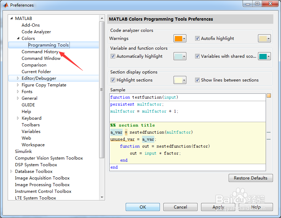Select the Toolbars preferences item
This screenshot has width=281, height=218.
coord(31,125)
